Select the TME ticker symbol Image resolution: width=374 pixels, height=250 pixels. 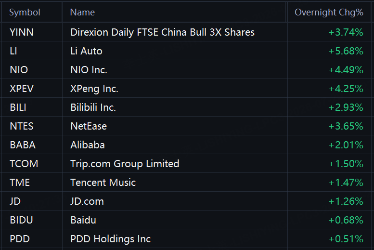coord(20,183)
